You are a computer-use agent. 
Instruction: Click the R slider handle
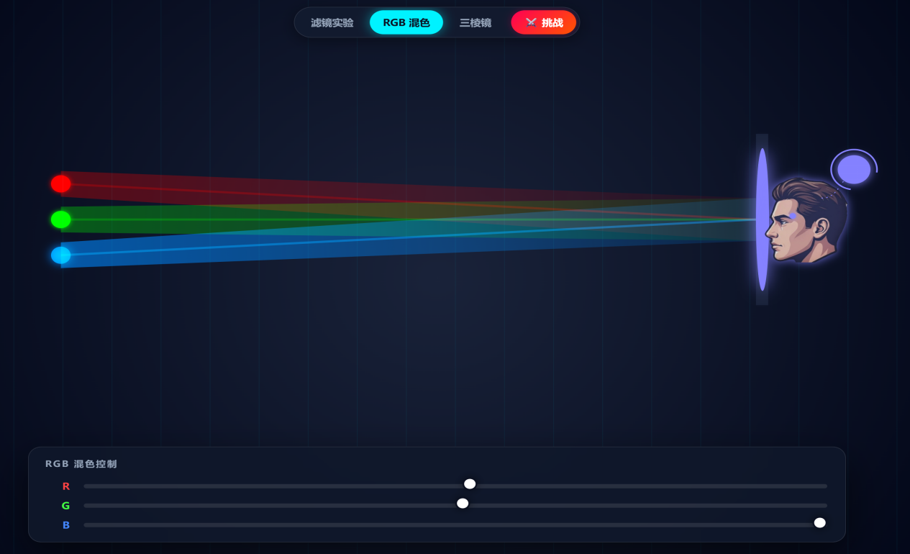pyautogui.click(x=470, y=484)
